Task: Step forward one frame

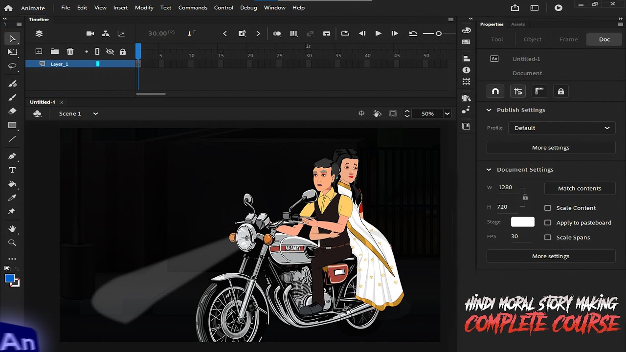Action: (394, 33)
